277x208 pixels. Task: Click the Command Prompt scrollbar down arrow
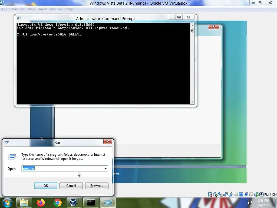click(x=192, y=102)
